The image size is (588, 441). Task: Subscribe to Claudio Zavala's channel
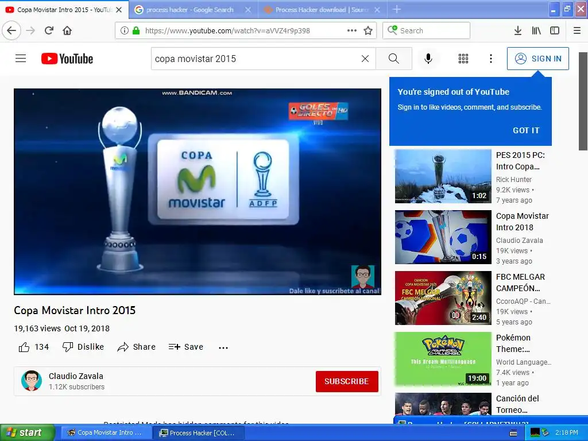pyautogui.click(x=346, y=381)
